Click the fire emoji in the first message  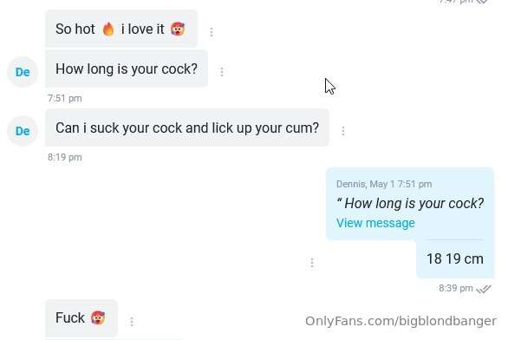108,29
